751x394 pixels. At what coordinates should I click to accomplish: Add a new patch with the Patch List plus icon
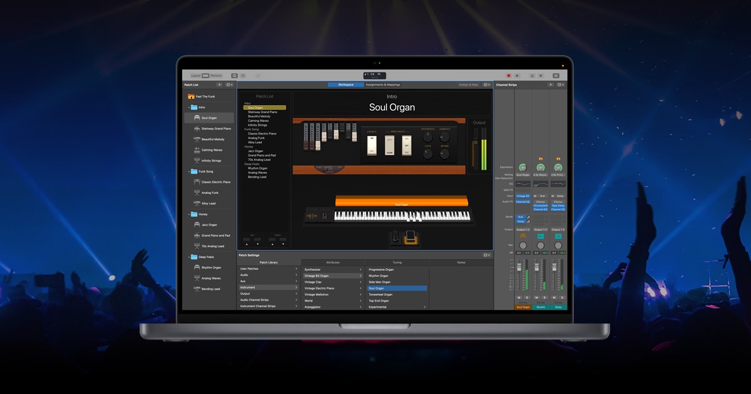pos(219,85)
